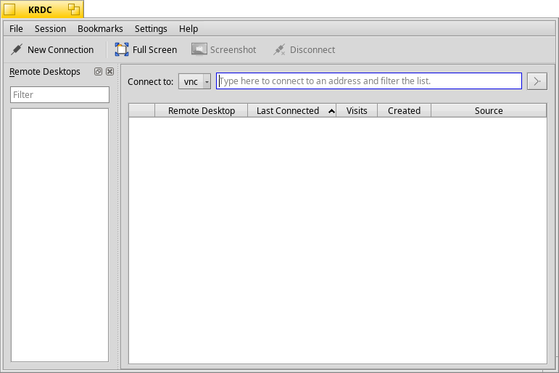This screenshot has height=373, width=559.
Task: Click the New Connection toolbar button
Action: 52,49
